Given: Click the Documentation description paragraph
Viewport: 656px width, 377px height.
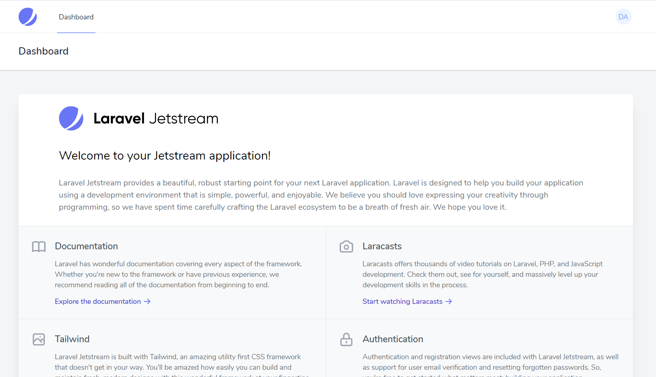Looking at the screenshot, I should (179, 274).
